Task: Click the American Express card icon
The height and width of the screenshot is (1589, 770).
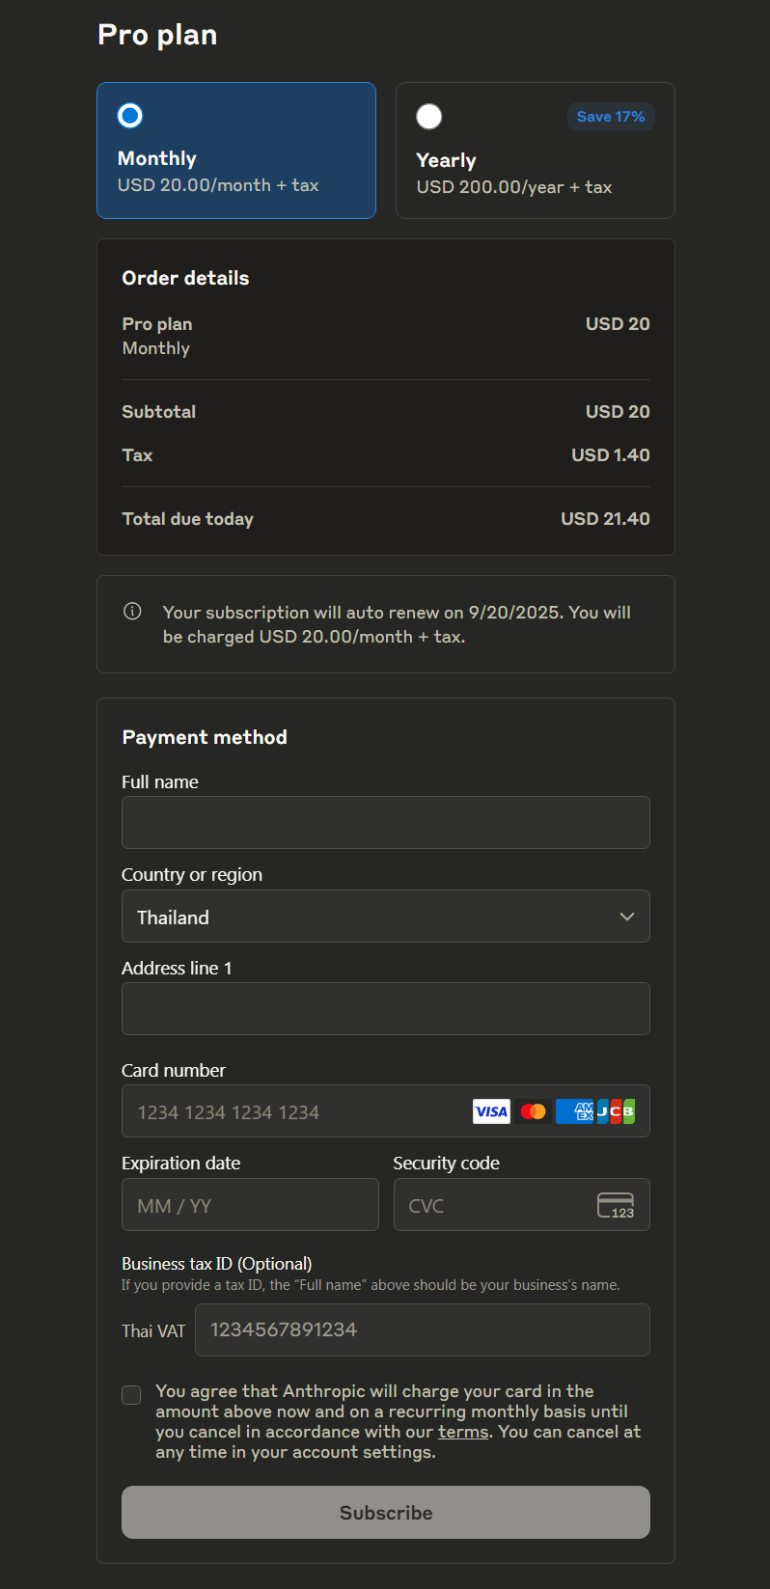Action: point(574,1111)
